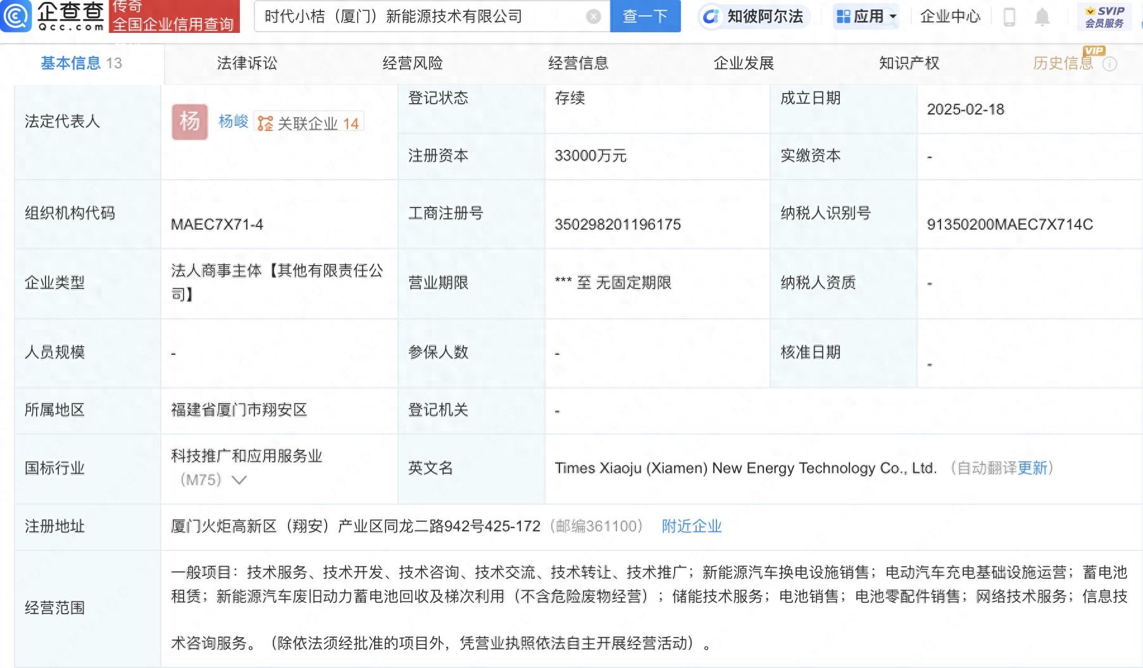Click the SVIP member services icon
The height and width of the screenshot is (668, 1143).
(x=1104, y=17)
